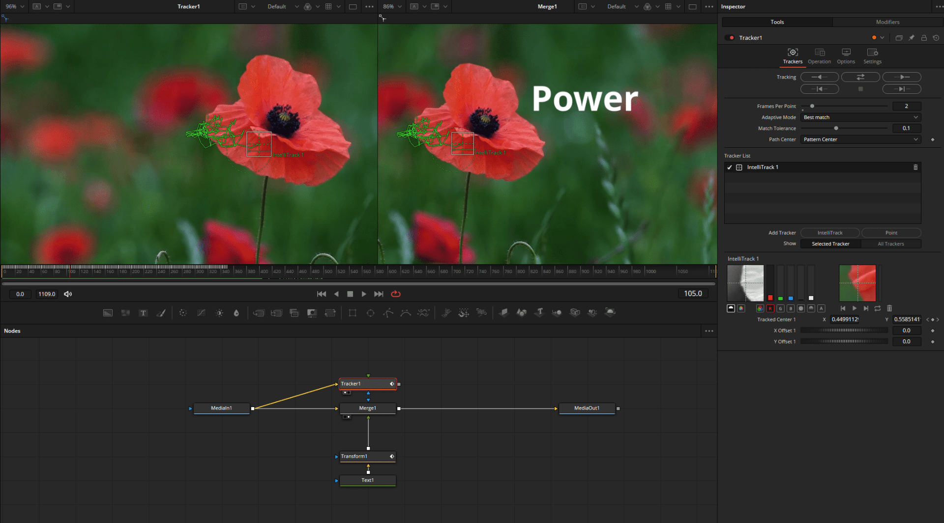944x523 pixels.
Task: Show All Trackers instead of Selected Tracker
Action: point(891,244)
